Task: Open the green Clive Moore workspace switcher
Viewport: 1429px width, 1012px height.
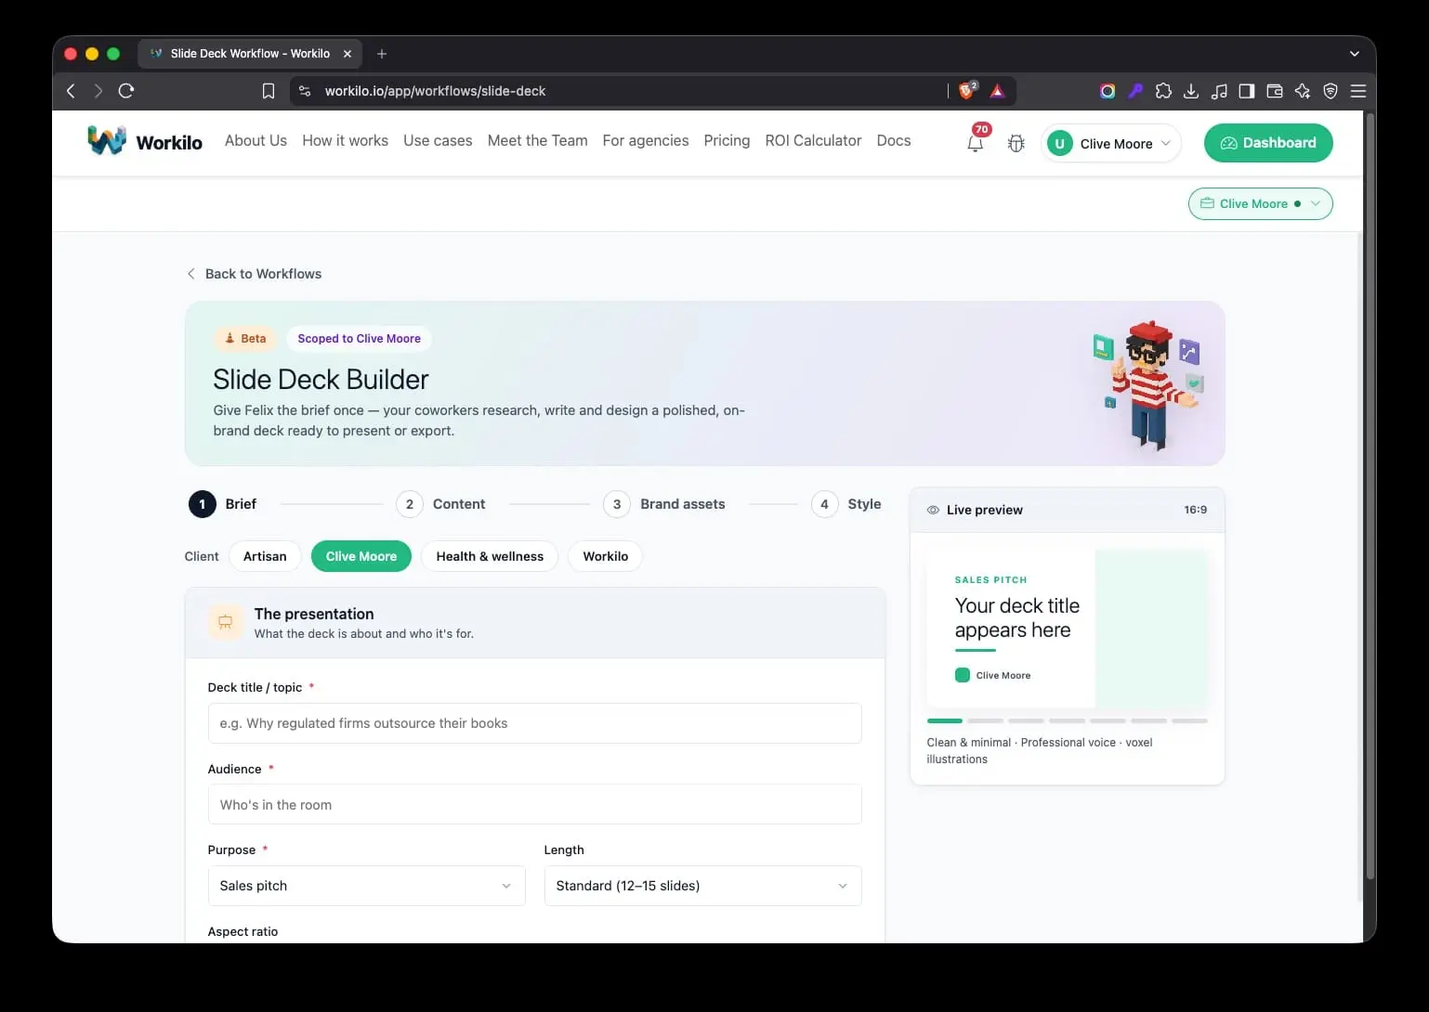Action: (x=1261, y=203)
